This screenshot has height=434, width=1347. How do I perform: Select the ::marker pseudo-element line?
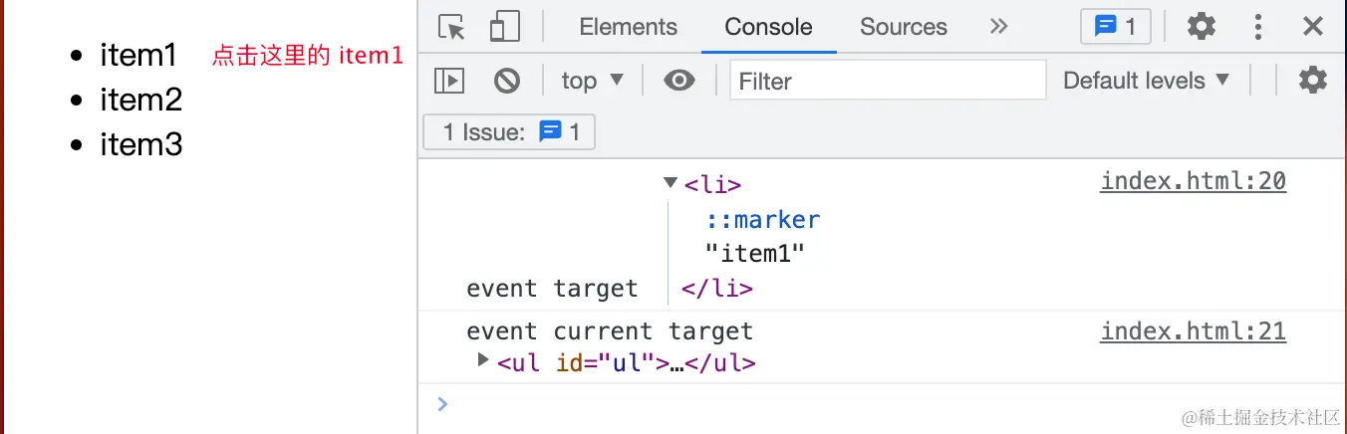(x=763, y=219)
